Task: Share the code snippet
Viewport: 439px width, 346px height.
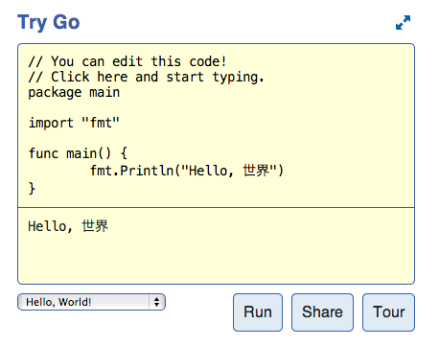Action: coord(322,312)
